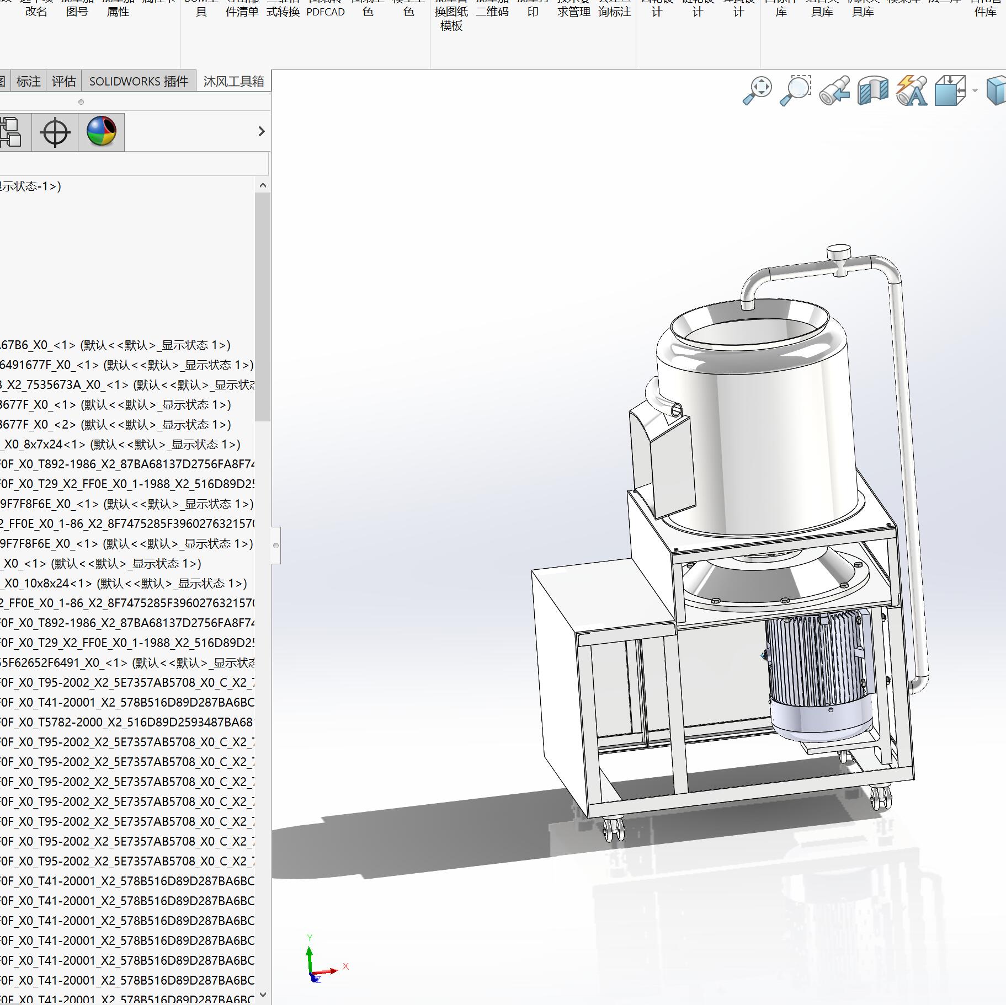Select tree row T5782-2000_X2_516D89D2593487BA68
The width and height of the screenshot is (1006, 1005).
click(x=127, y=723)
